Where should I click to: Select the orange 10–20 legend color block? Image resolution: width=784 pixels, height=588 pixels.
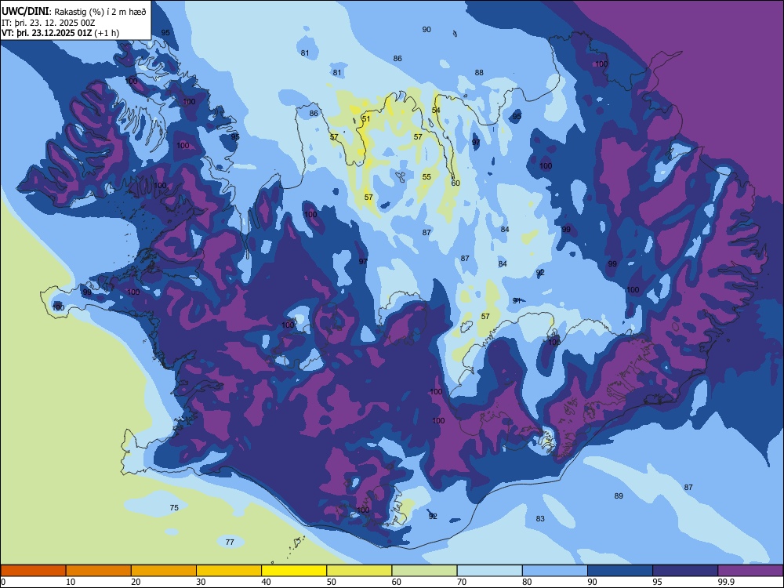tap(99, 571)
